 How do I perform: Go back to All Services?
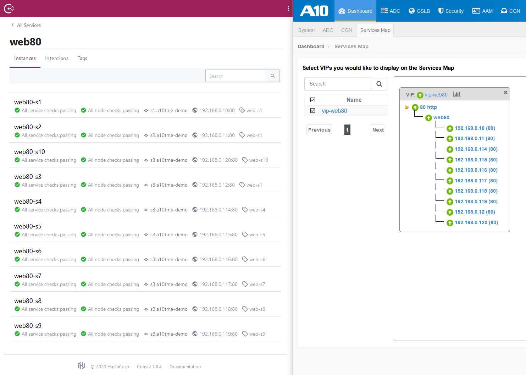click(26, 25)
